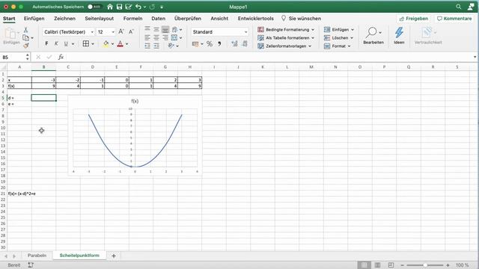479x269 pixels.
Task: Open the Calibri font name dropdown
Action: point(92,32)
